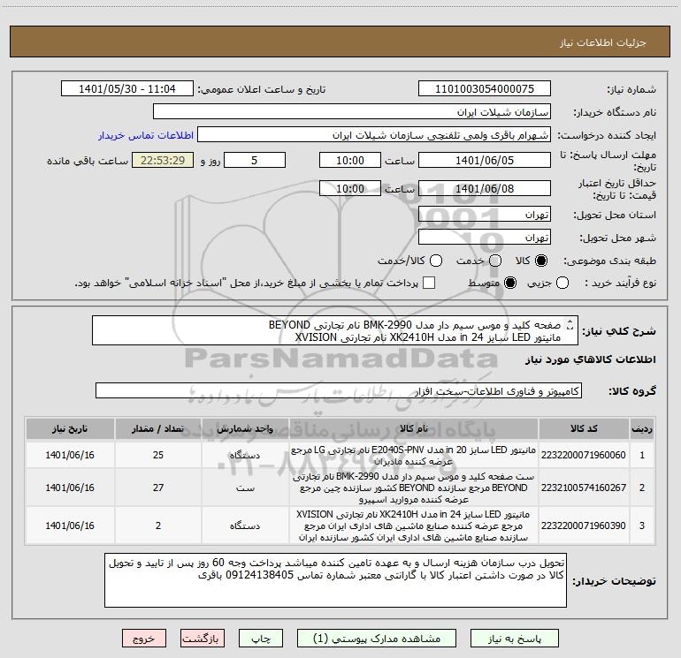Click the بازگشت back button
The image size is (681, 658).
pyautogui.click(x=203, y=639)
